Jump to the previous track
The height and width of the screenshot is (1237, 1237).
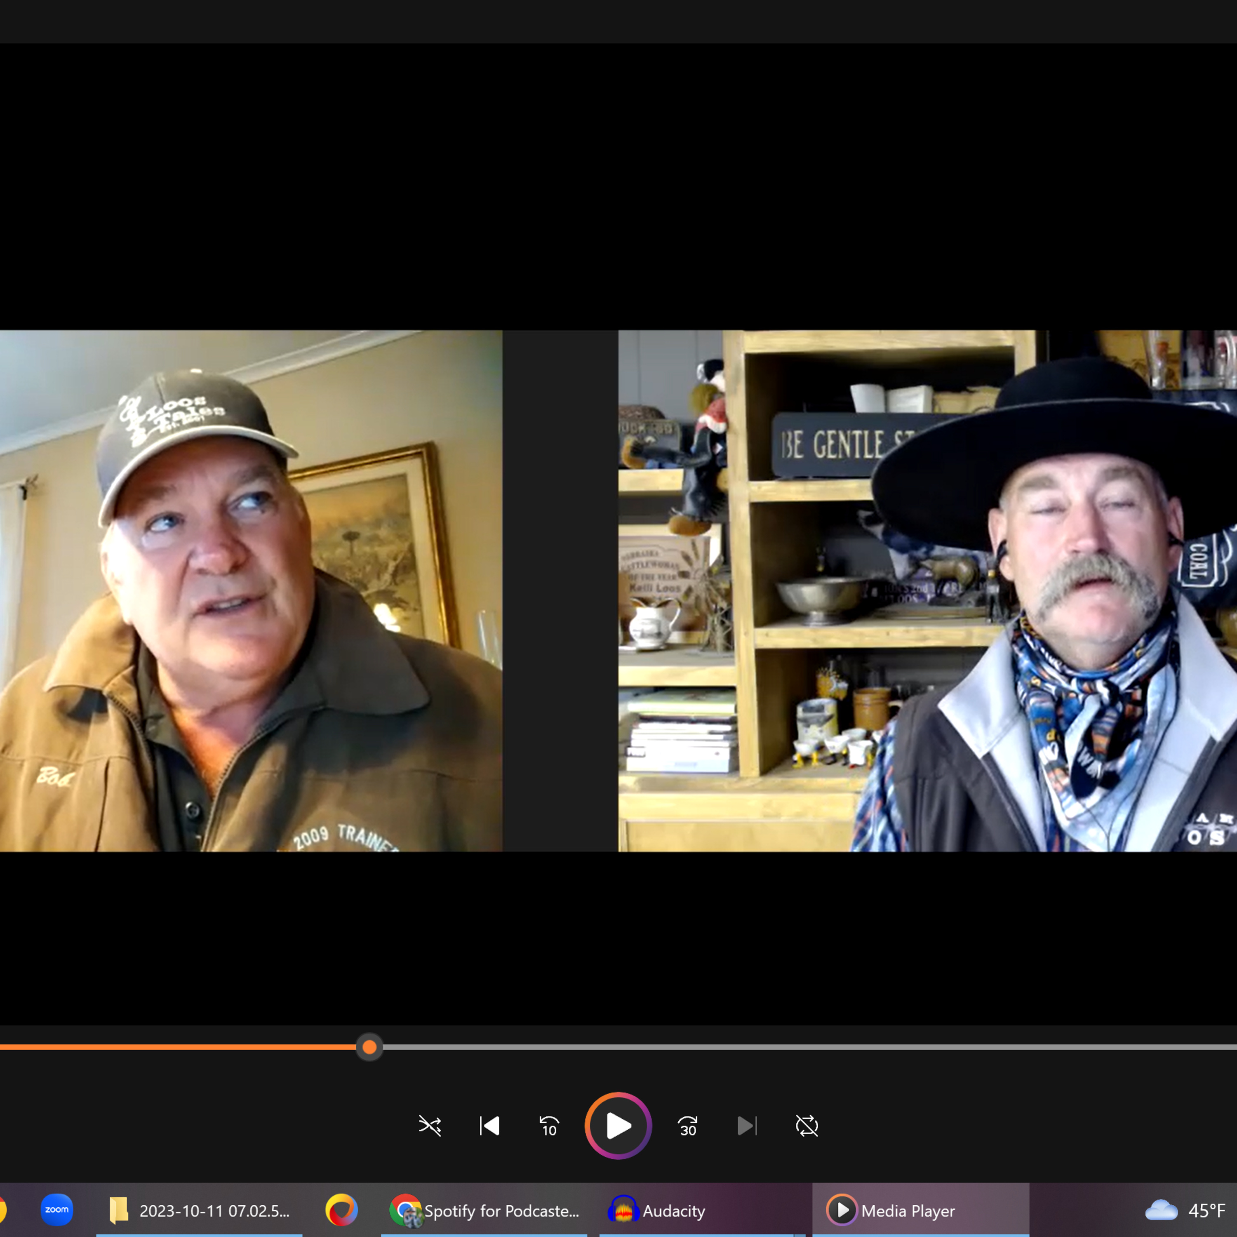(x=490, y=1126)
